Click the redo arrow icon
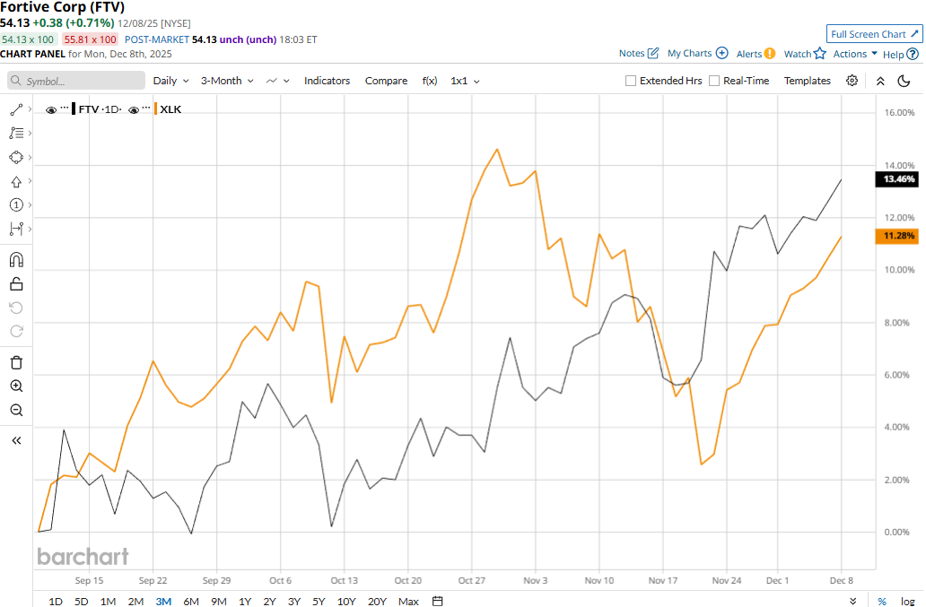The image size is (926, 607). (x=16, y=331)
